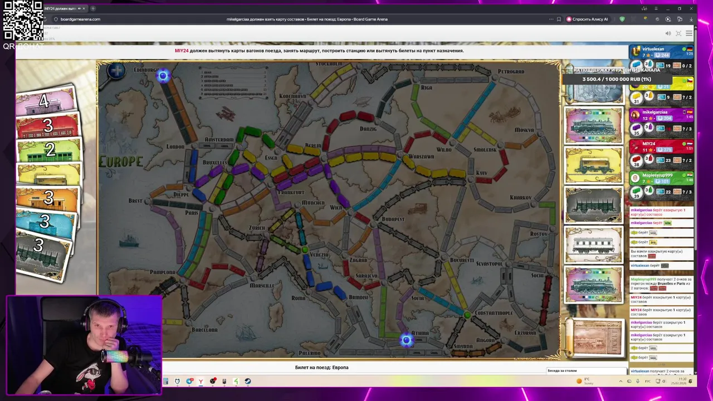Select the black hand card with 3
This screenshot has width=713, height=401.
pos(42,253)
